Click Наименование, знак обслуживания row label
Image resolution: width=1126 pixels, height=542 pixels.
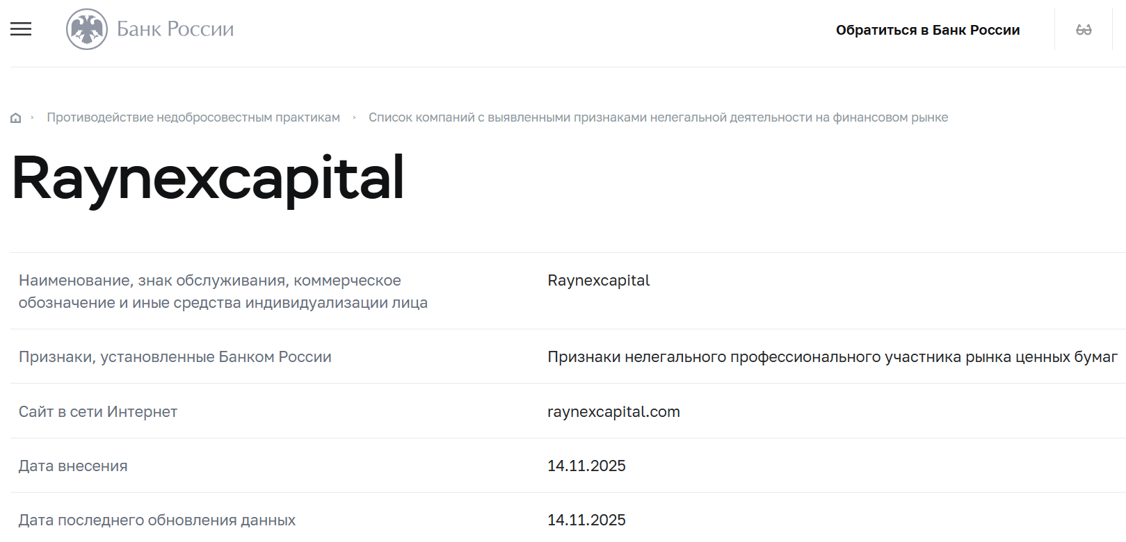point(223,291)
